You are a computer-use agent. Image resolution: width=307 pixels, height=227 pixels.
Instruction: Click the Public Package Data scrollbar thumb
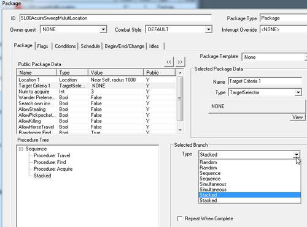[180, 99]
